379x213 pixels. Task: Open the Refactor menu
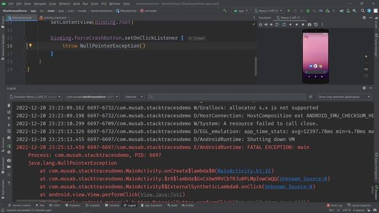pos(65,4)
